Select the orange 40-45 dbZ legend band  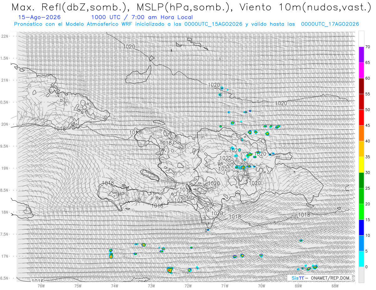click(361, 133)
